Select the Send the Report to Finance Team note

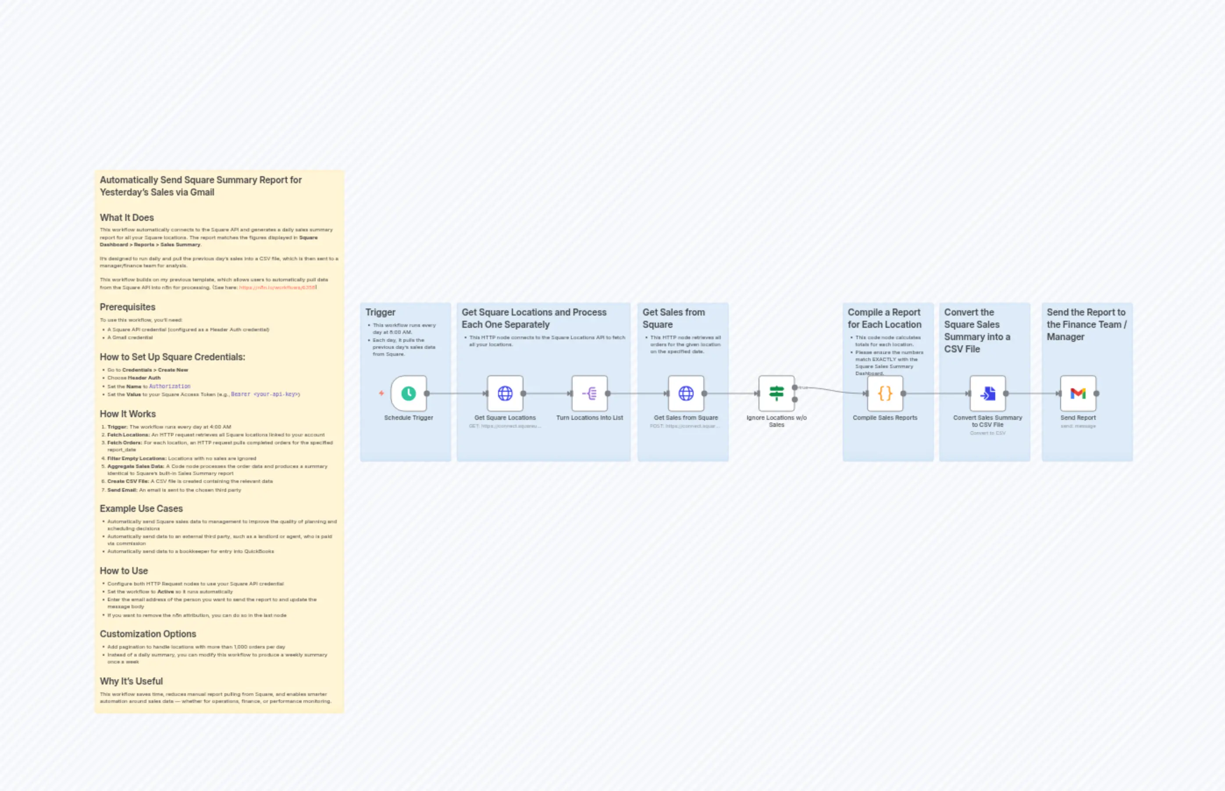click(1086, 324)
